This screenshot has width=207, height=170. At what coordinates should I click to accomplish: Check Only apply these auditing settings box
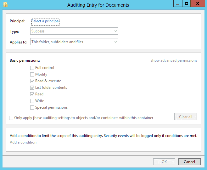point(11,118)
